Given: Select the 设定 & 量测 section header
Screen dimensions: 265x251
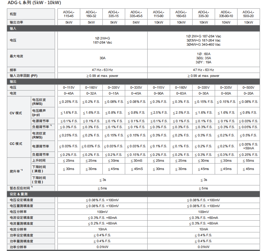Looking at the screenshot, I should [x=133, y=194].
